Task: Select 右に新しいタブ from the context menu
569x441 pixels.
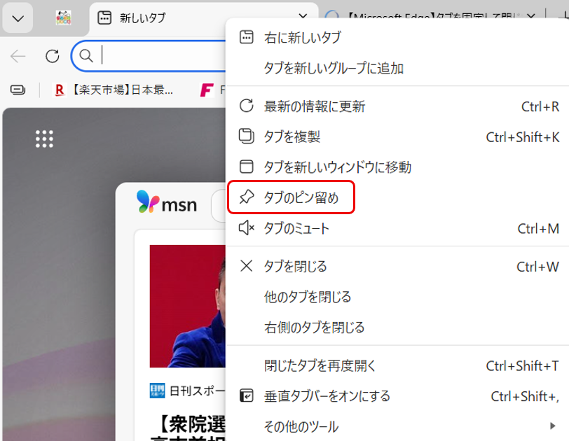Action: coord(301,38)
